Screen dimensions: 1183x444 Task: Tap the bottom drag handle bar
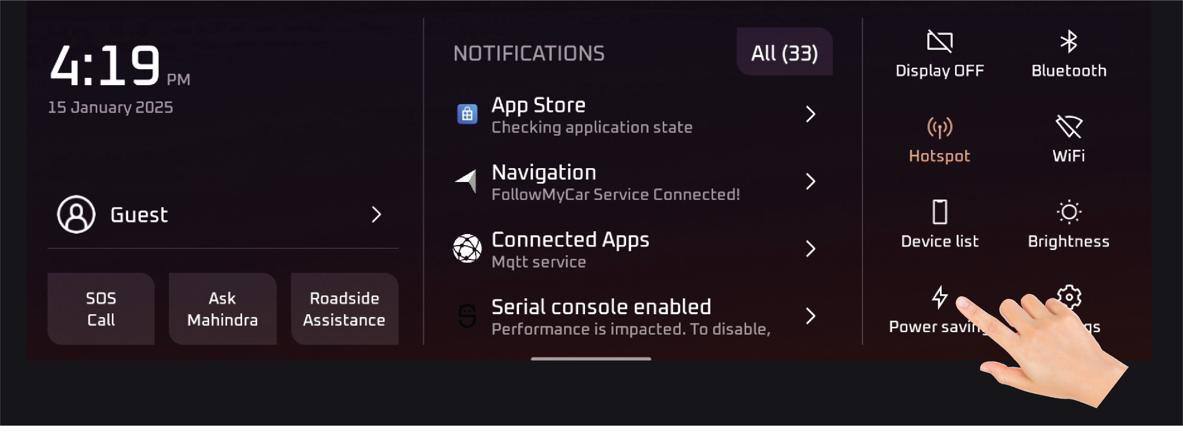pos(590,358)
